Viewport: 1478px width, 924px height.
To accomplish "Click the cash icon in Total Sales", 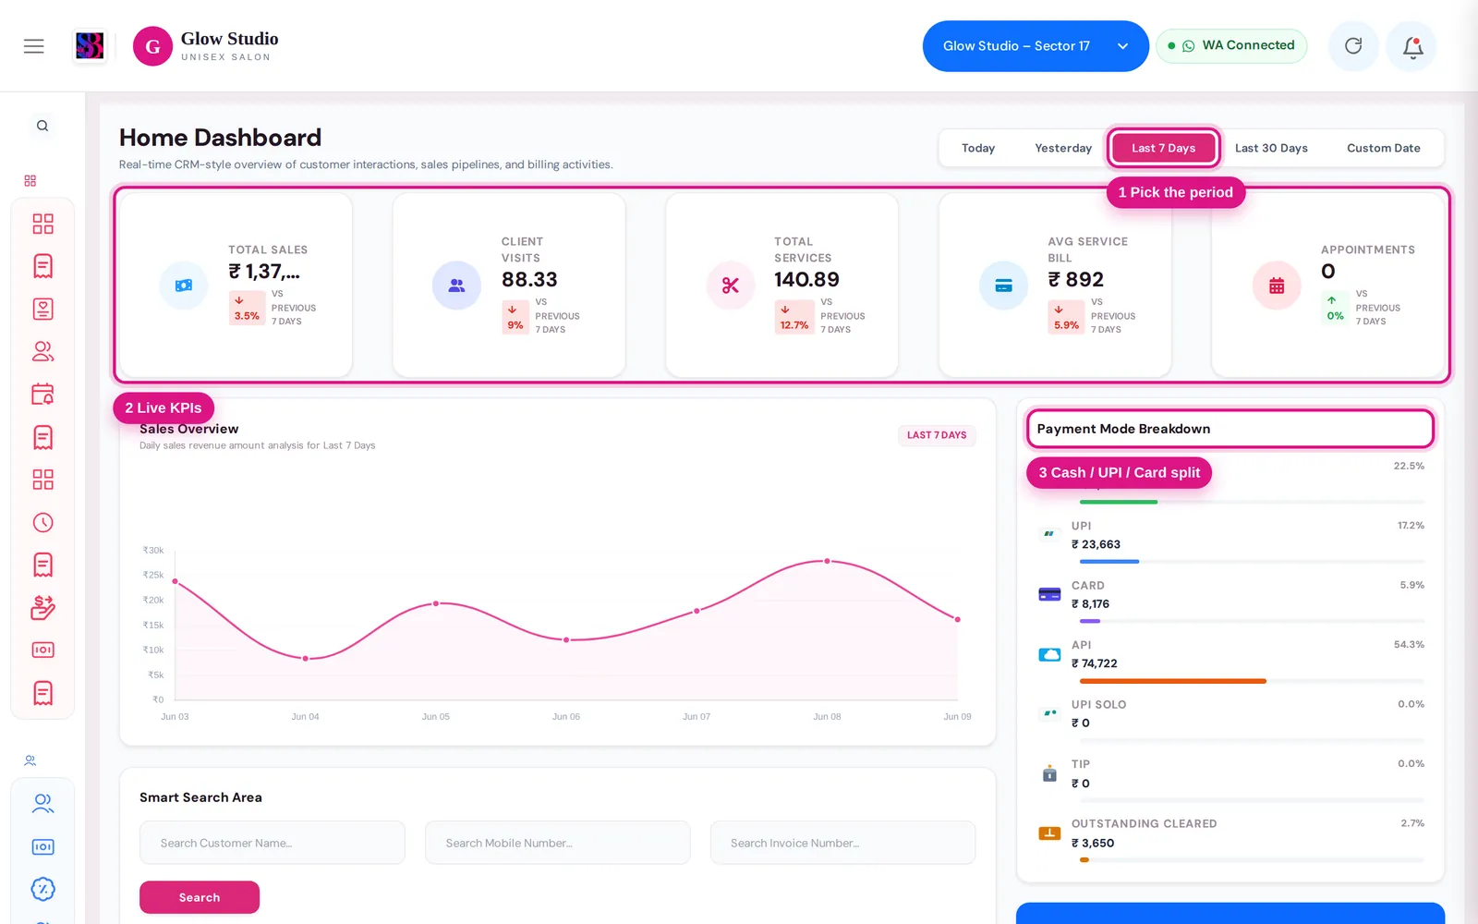I will click(x=184, y=286).
